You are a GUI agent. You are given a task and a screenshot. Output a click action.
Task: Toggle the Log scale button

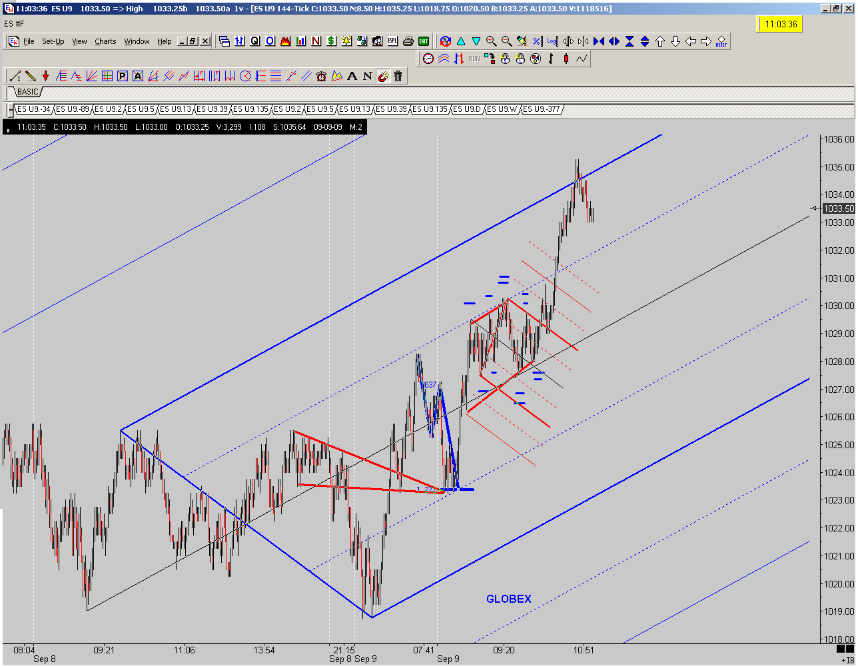552,41
